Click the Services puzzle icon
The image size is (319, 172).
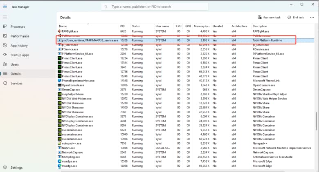(x=5, y=83)
